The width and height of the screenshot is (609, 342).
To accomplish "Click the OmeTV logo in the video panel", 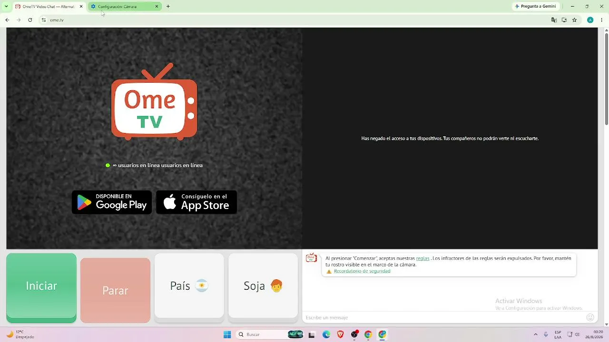I will [154, 102].
